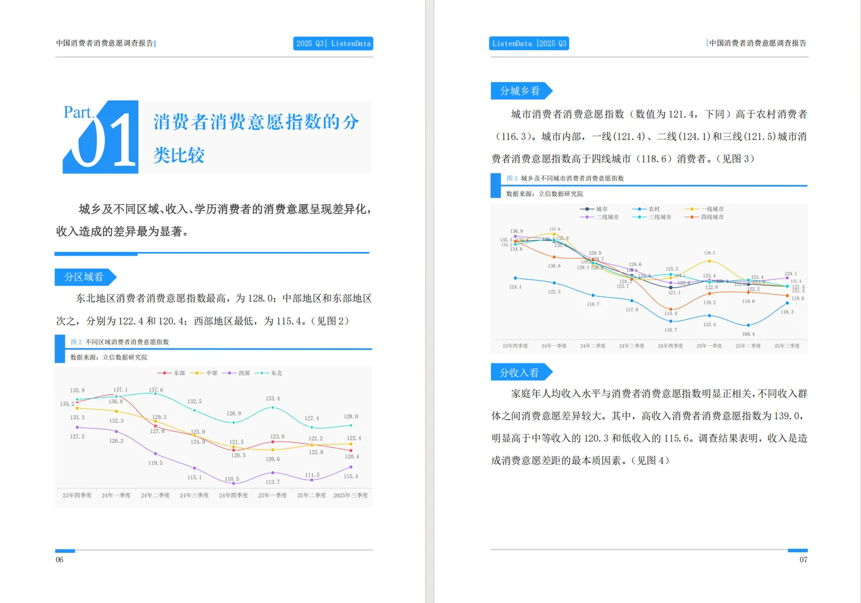Viewport: 861px width, 603px height.
Task: Click the '东部' legend entry
Action: point(171,373)
